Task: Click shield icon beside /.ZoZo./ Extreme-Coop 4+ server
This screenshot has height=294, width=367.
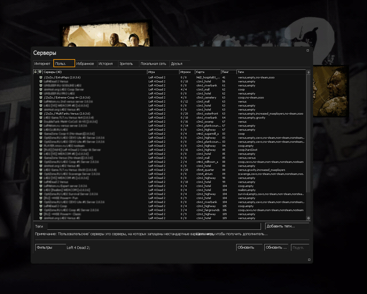Action: (x=41, y=97)
